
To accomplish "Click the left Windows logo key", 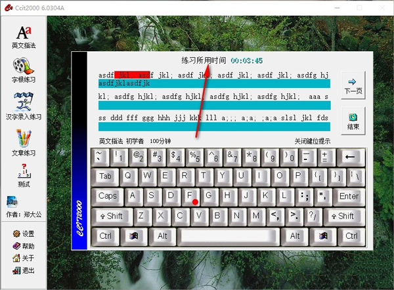I will point(134,236).
